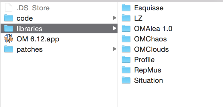Click the Profile folder icon
The image size is (223, 107).
[126, 60]
